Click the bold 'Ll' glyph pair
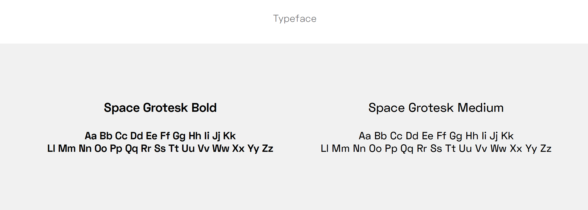The width and height of the screenshot is (588, 210). click(51, 148)
